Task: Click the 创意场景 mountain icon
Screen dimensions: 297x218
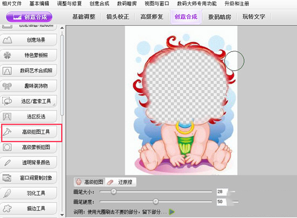Action: pos(7,40)
